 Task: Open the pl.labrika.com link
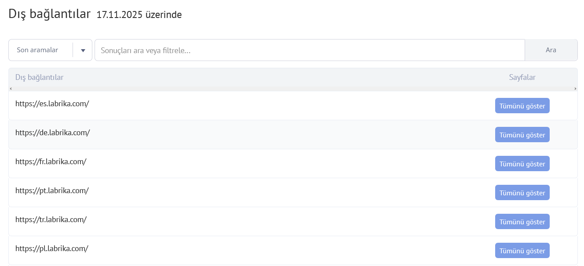52,248
